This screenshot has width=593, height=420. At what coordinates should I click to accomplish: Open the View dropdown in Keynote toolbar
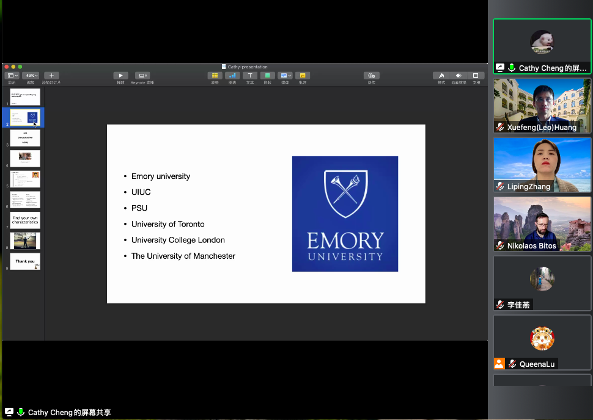click(x=12, y=76)
